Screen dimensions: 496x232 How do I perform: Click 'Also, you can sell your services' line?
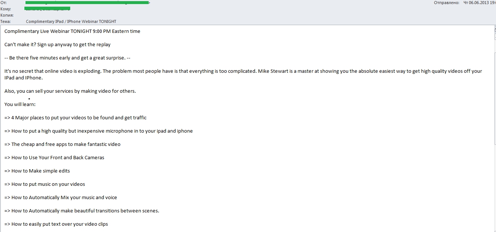coord(70,91)
